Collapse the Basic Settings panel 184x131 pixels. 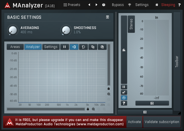coord(107,17)
